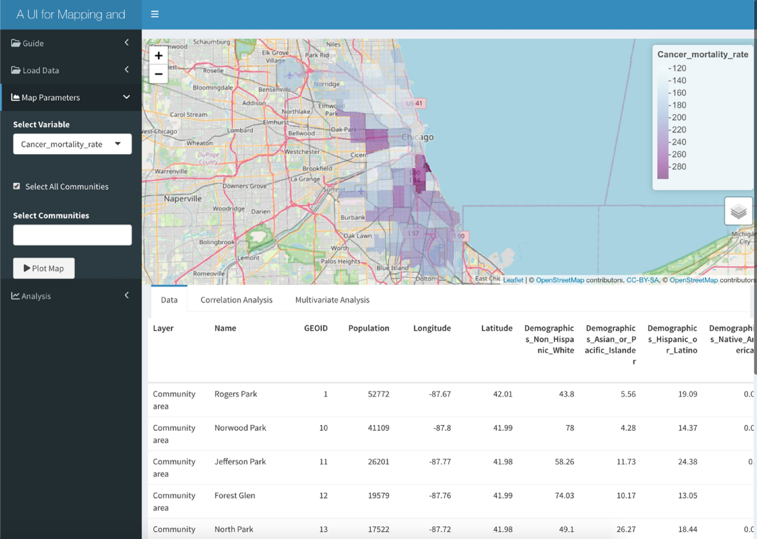Click the Guide folder icon
This screenshot has width=757, height=539.
point(15,43)
